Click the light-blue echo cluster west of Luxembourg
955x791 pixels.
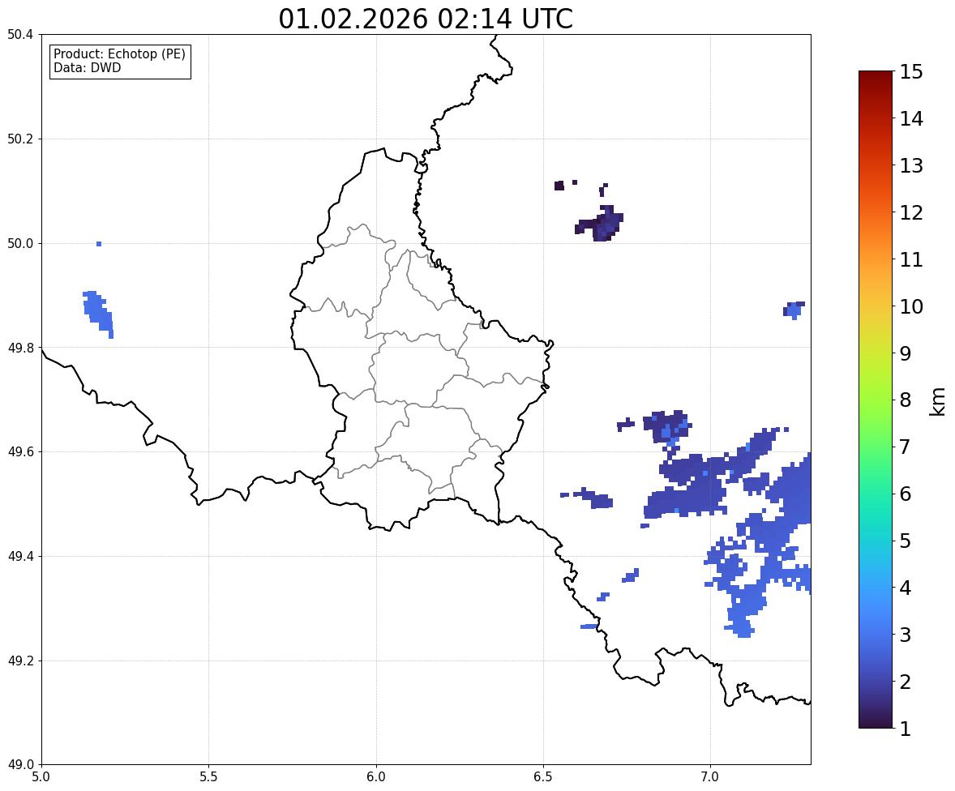click(x=98, y=314)
